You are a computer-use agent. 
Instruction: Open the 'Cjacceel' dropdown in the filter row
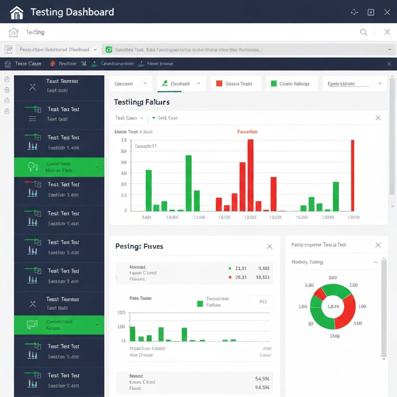tap(131, 83)
